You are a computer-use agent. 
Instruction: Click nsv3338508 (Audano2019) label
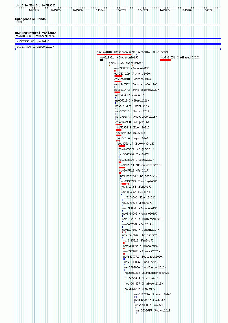(140, 208)
